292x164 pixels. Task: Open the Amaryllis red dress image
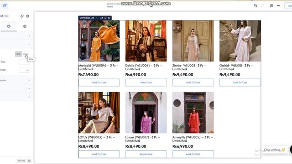193,113
